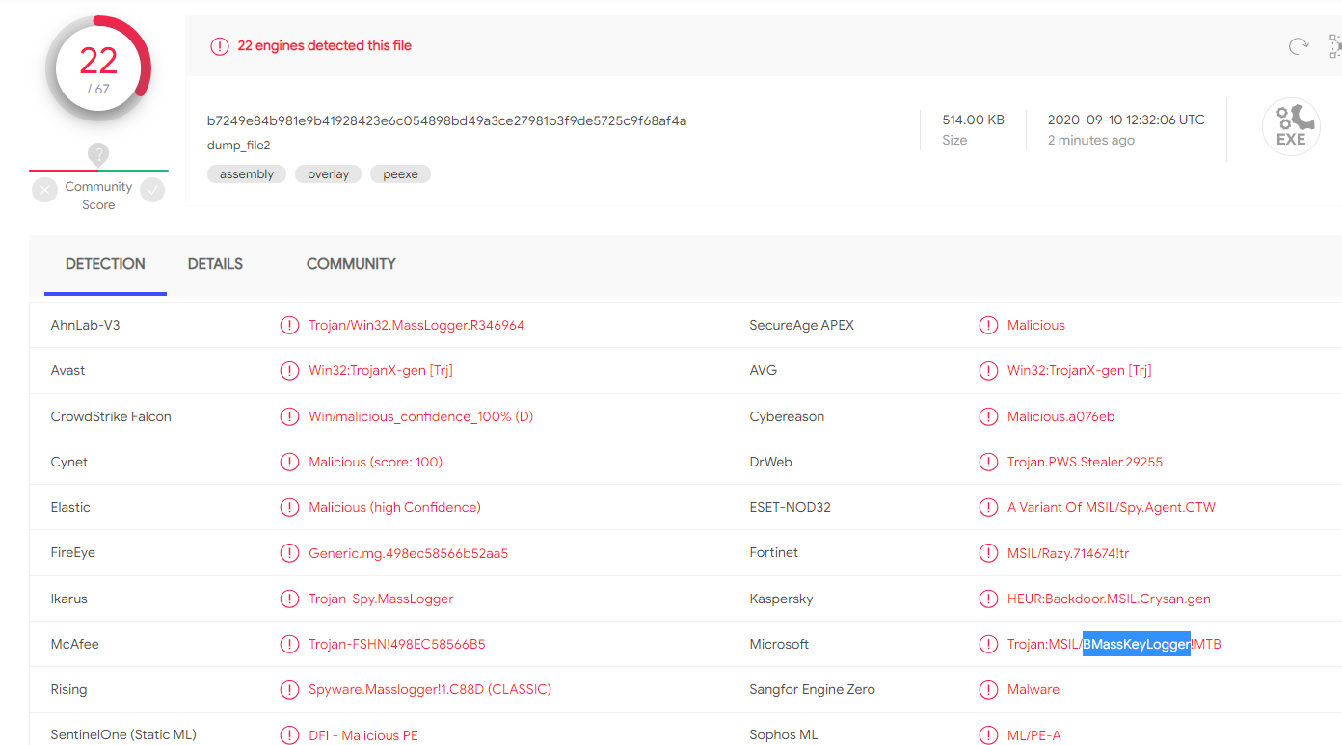This screenshot has height=745, width=1342.
Task: Click the question mark community score marker
Action: 98,154
